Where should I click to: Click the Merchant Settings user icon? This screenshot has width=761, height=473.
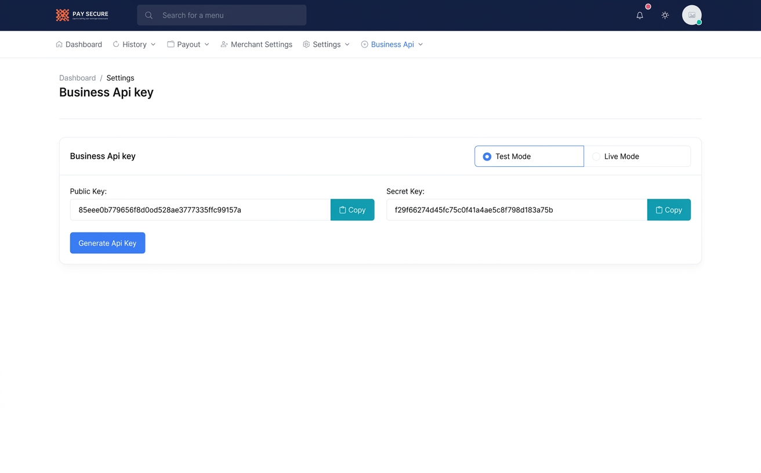(x=224, y=44)
